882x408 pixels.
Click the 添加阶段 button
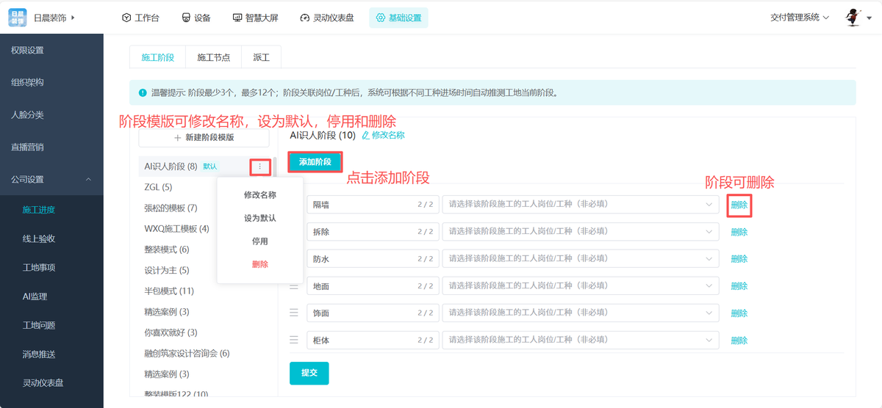click(x=315, y=161)
